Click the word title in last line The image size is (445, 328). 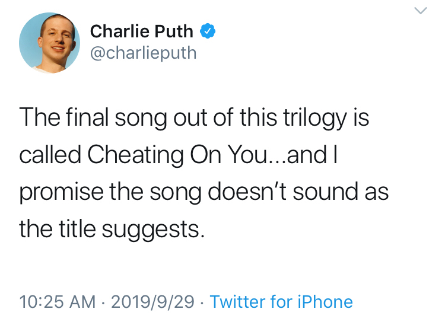pyautogui.click(x=77, y=229)
